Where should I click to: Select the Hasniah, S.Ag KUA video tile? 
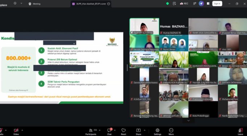[203, 76]
